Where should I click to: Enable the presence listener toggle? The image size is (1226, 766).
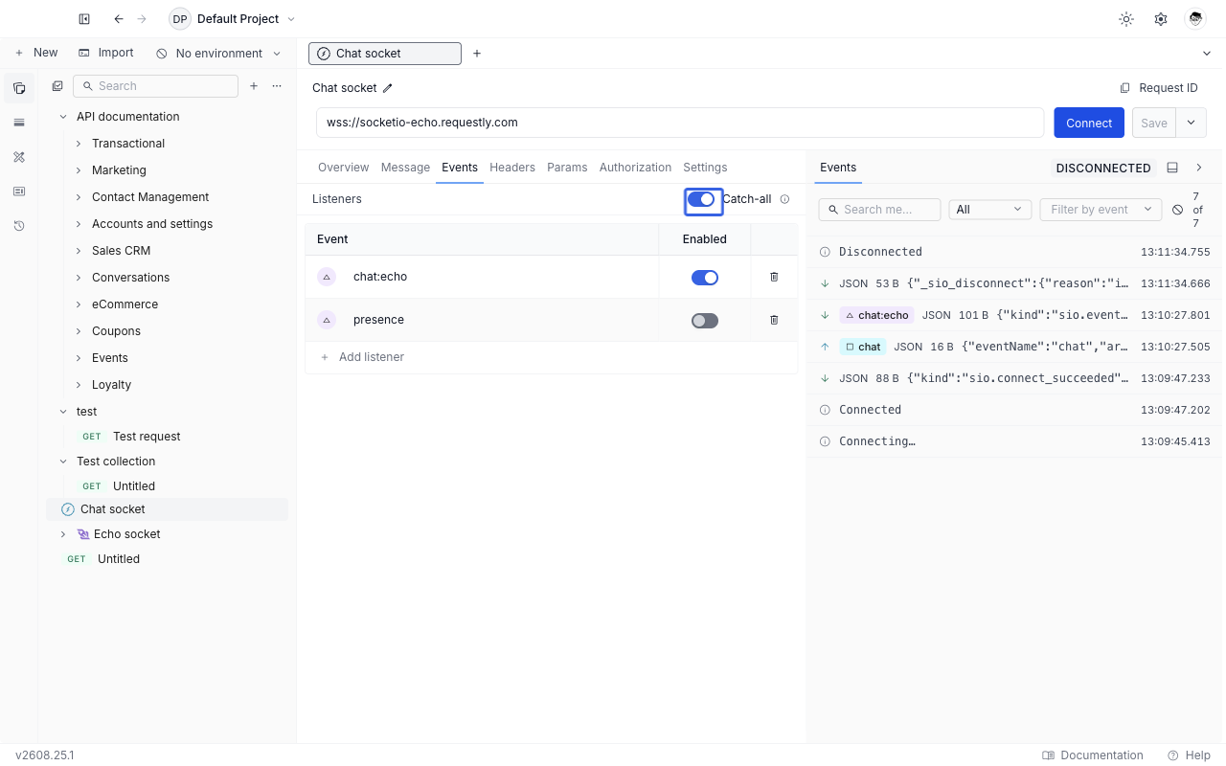click(705, 321)
